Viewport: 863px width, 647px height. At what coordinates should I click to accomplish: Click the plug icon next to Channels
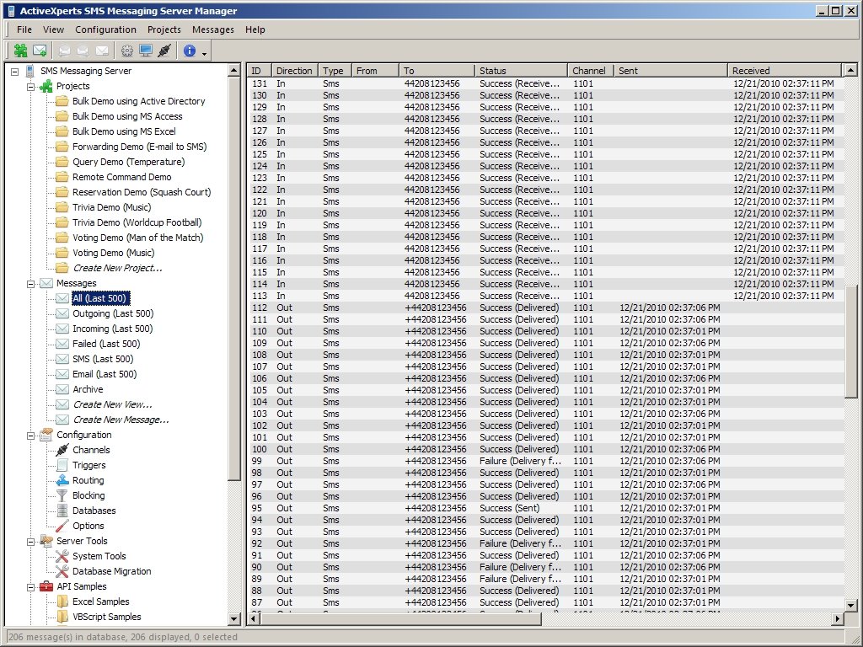point(62,450)
